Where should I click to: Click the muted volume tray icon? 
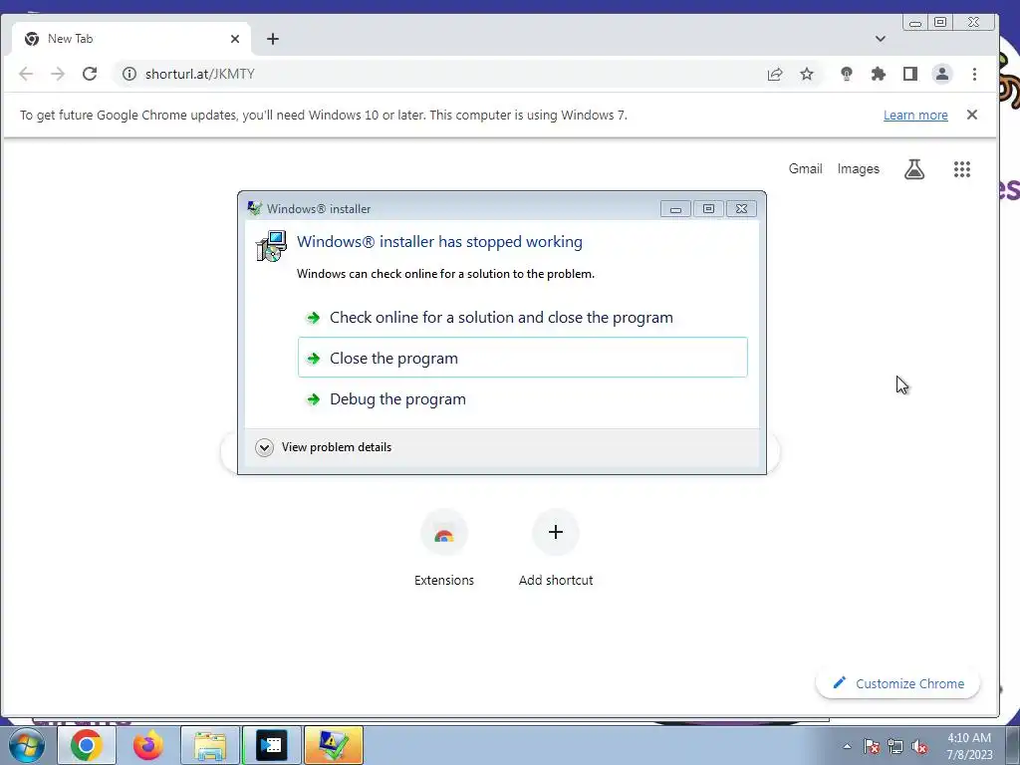point(919,746)
